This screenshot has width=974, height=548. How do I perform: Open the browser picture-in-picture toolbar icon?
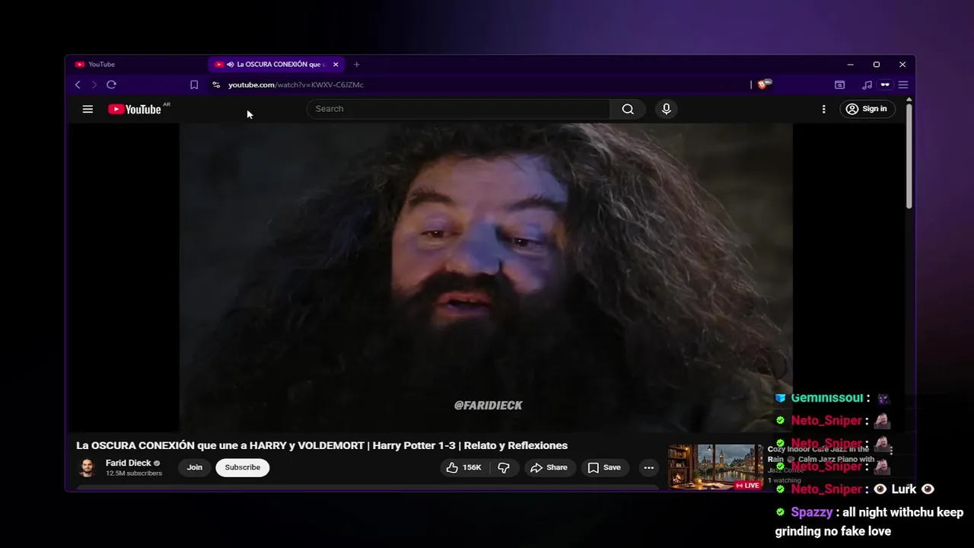pyautogui.click(x=840, y=84)
